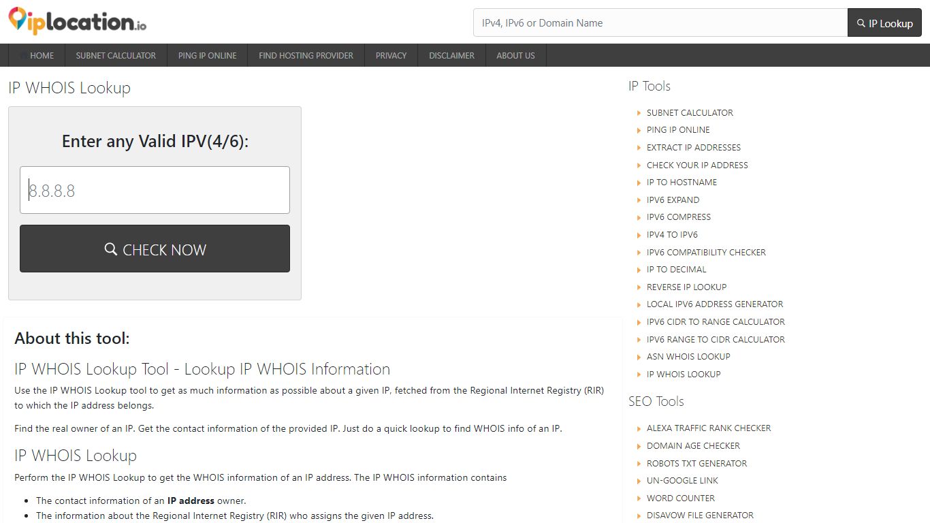
Task: Open DOMAIN AGE CHECKER link
Action: [x=693, y=446]
